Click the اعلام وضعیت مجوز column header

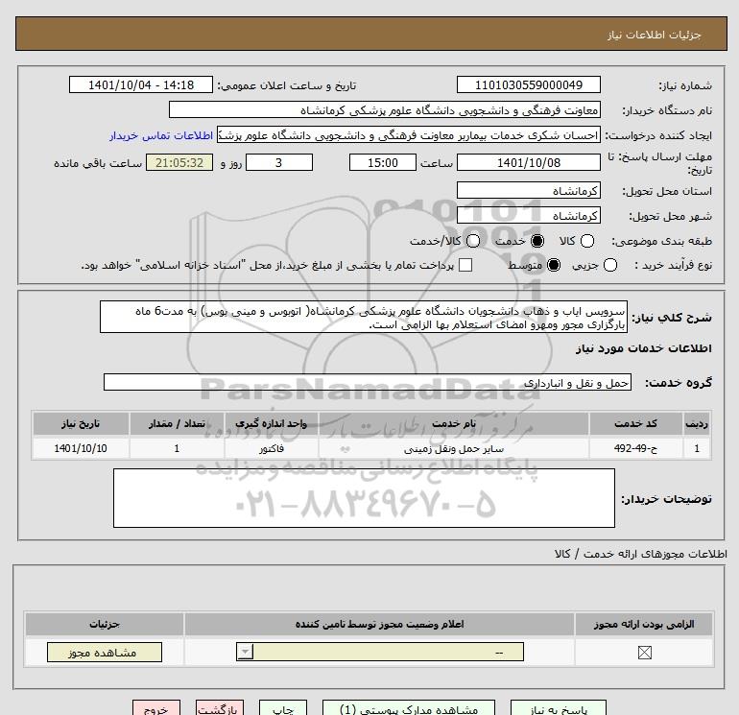(x=379, y=624)
